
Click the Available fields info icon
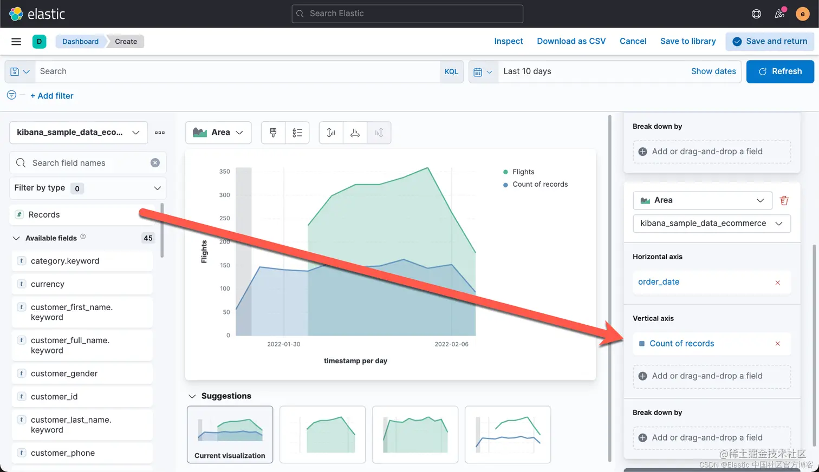pyautogui.click(x=83, y=237)
